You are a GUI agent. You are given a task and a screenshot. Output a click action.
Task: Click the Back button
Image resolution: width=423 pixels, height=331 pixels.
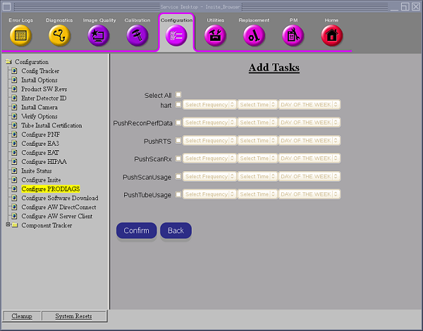click(x=176, y=230)
